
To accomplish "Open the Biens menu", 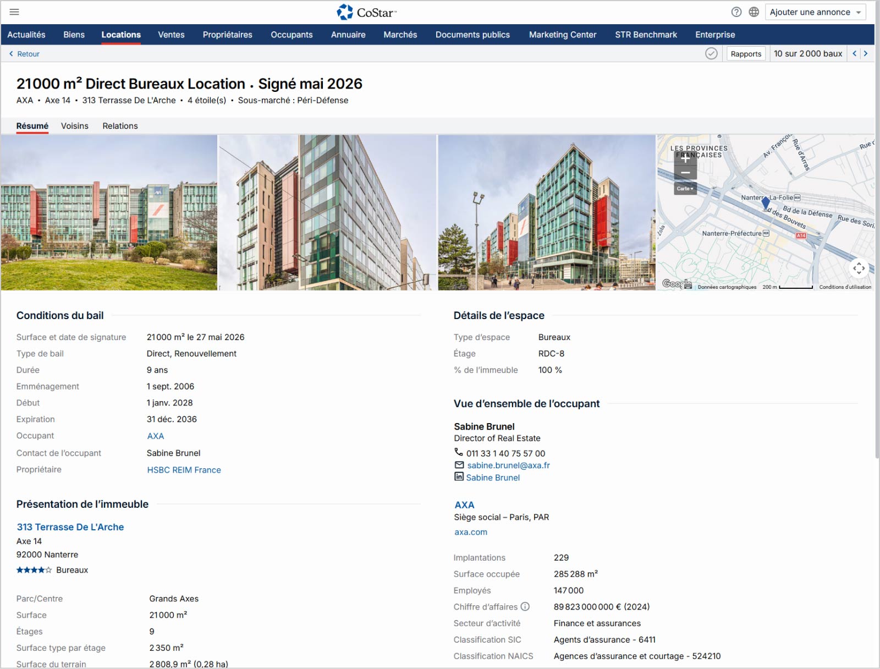I will pos(74,35).
